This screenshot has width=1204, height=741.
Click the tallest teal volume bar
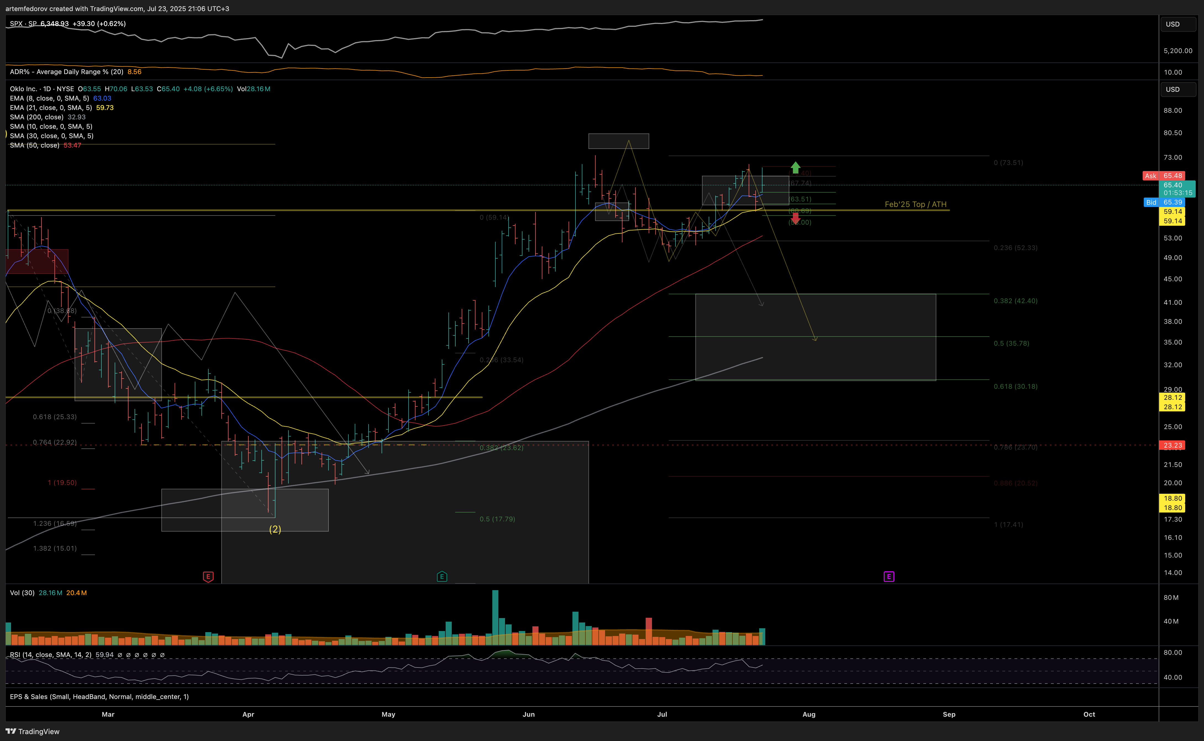coord(495,617)
